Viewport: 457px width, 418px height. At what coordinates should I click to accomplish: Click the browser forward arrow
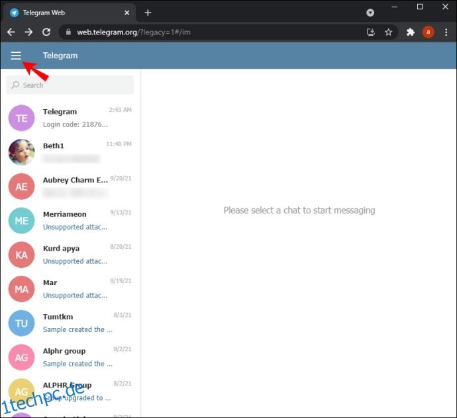tap(28, 32)
